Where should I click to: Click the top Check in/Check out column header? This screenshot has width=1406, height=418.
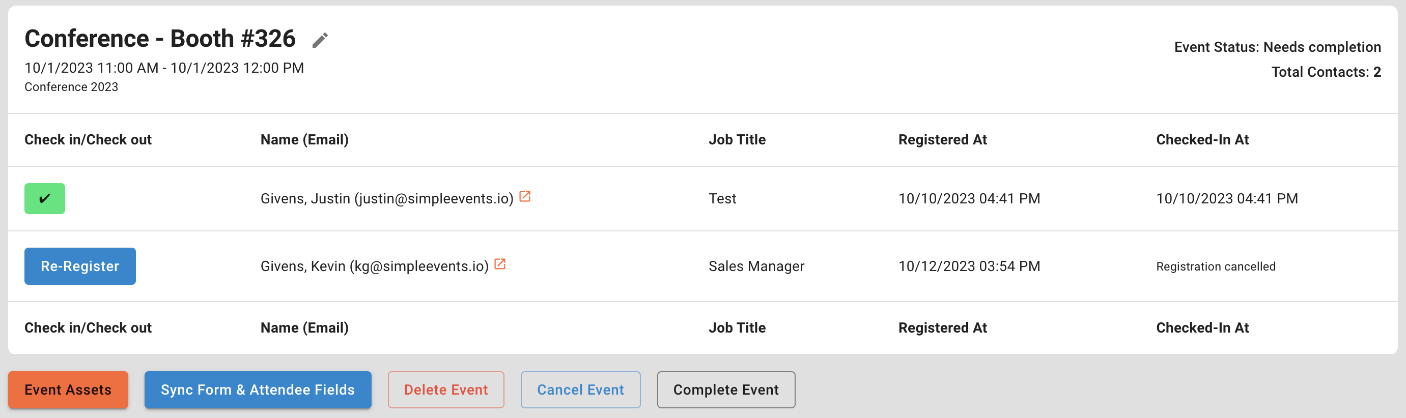click(x=88, y=139)
